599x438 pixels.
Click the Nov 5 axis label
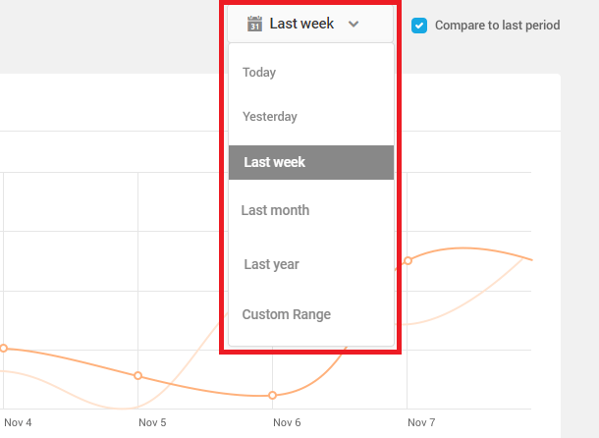tap(152, 422)
